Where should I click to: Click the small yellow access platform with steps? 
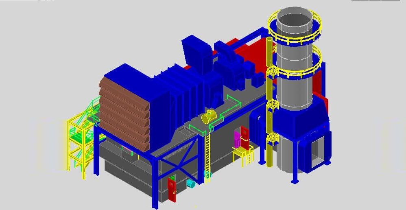(x=243, y=155)
